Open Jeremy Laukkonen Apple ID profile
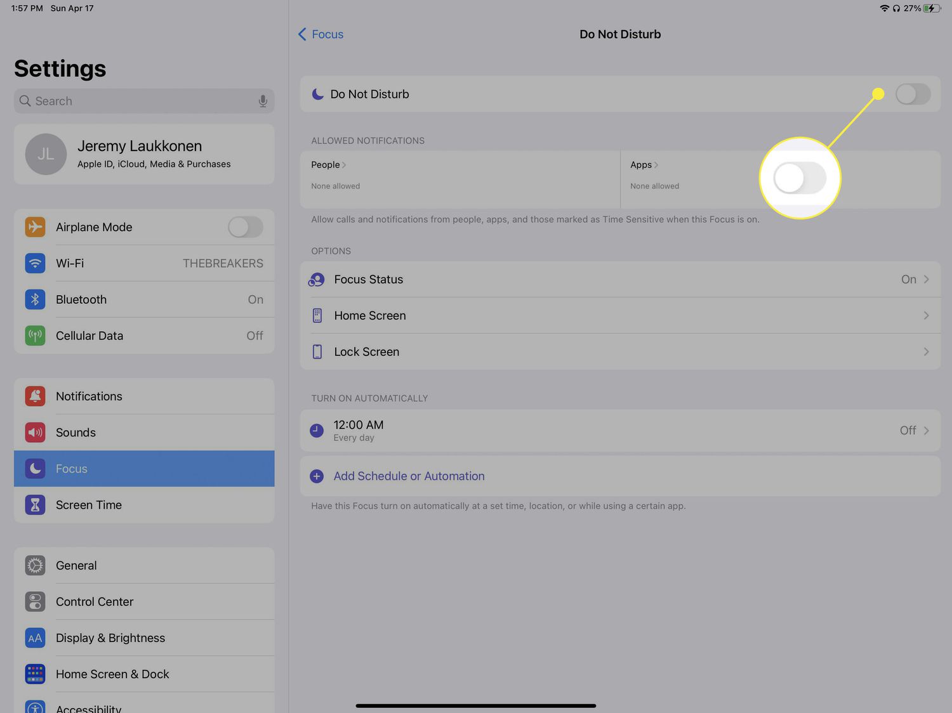 pyautogui.click(x=144, y=154)
